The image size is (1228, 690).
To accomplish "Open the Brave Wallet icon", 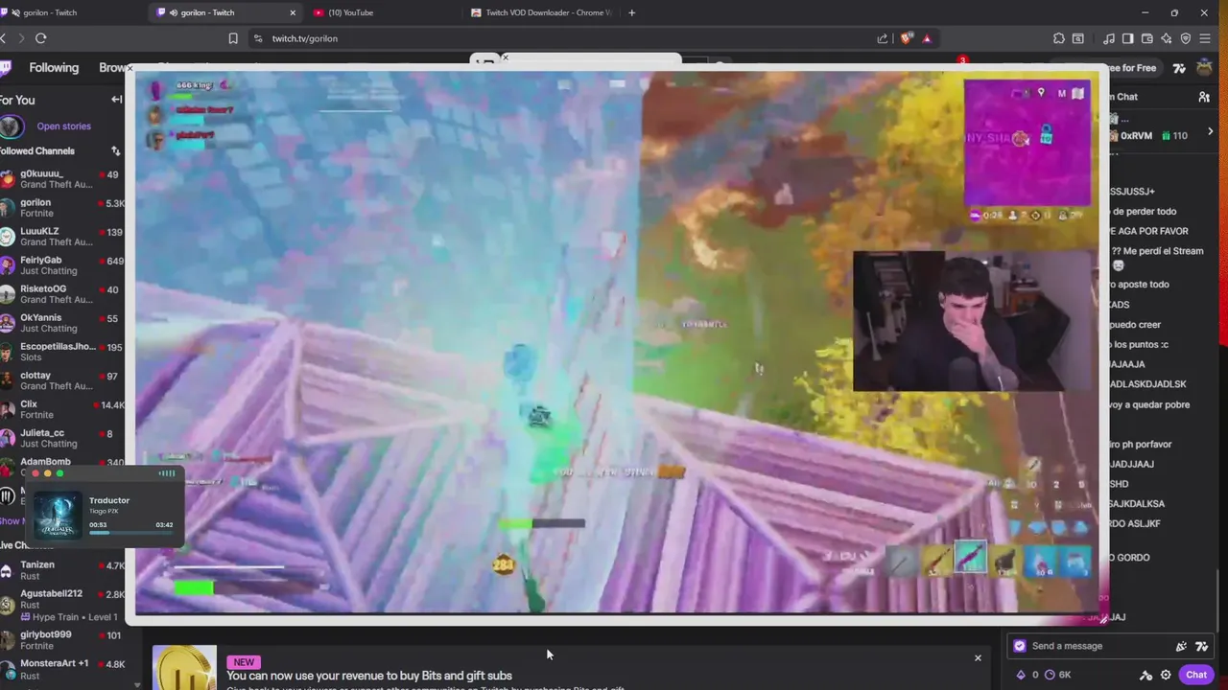I will [x=1147, y=38].
